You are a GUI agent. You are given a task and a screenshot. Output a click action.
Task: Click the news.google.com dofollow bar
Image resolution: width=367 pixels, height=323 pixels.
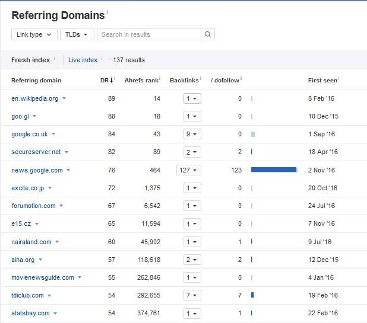point(273,170)
